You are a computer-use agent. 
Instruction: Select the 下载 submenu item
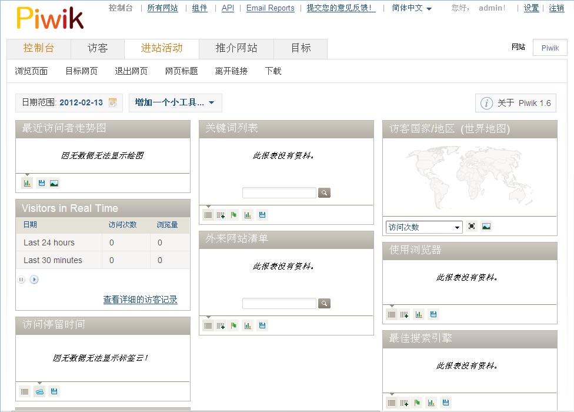273,71
